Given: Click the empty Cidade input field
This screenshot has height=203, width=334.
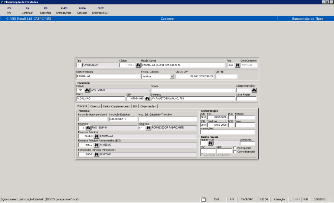Looking at the screenshot, I should [x=193, y=90].
